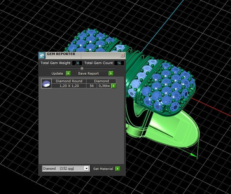Click the Set Material button label
Image resolution: width=231 pixels, height=194 pixels.
103,169
